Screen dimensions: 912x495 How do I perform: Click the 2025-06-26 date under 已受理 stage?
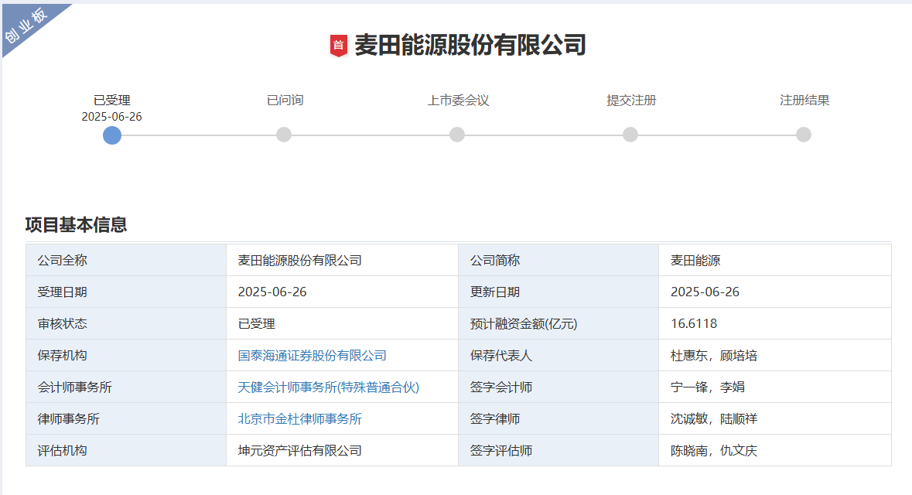pyautogui.click(x=111, y=116)
